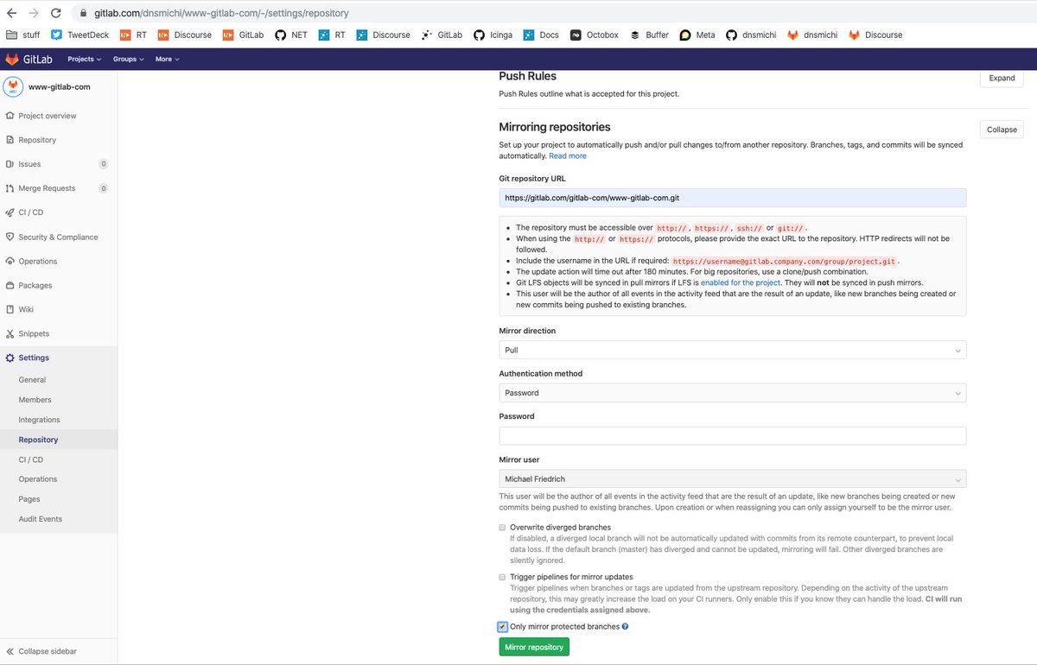Open the Docs bookmark
Image resolution: width=1037 pixels, height=665 pixels.
(x=541, y=35)
